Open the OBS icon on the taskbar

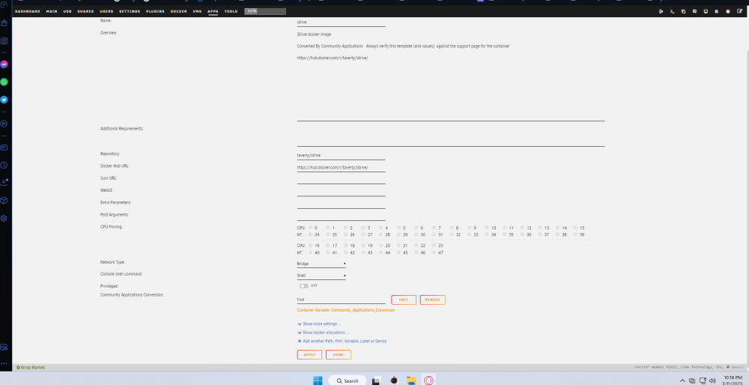[394, 381]
